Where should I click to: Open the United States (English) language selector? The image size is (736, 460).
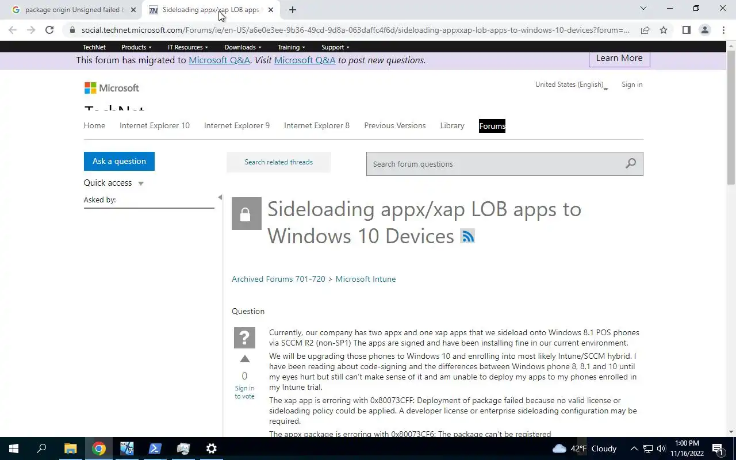coord(572,85)
